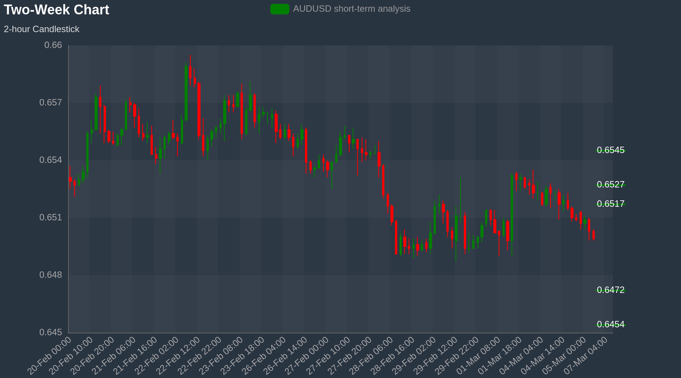
Task: Click the 0.6545 price level label
Action: (611, 150)
